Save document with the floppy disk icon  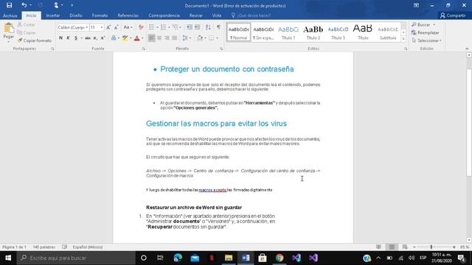coord(9,5)
